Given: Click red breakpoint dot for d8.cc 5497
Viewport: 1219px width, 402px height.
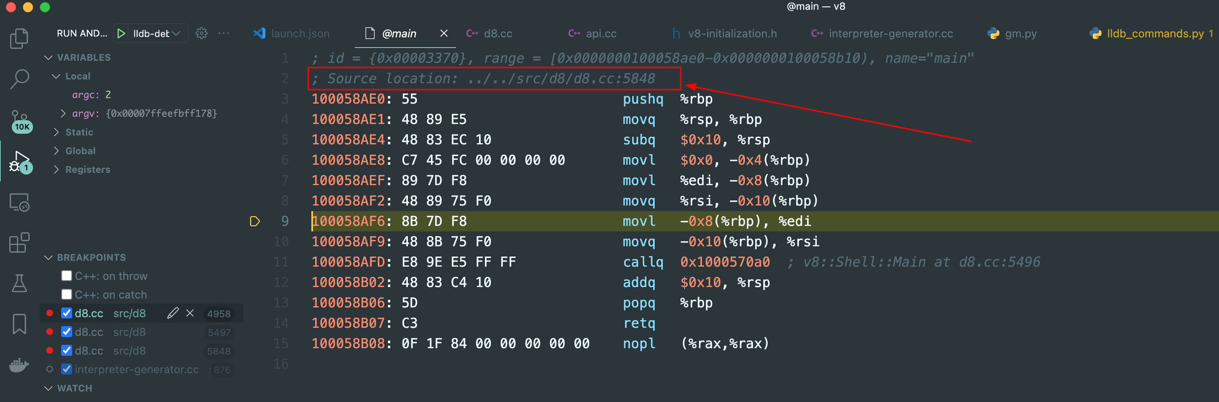Looking at the screenshot, I should pos(49,332).
